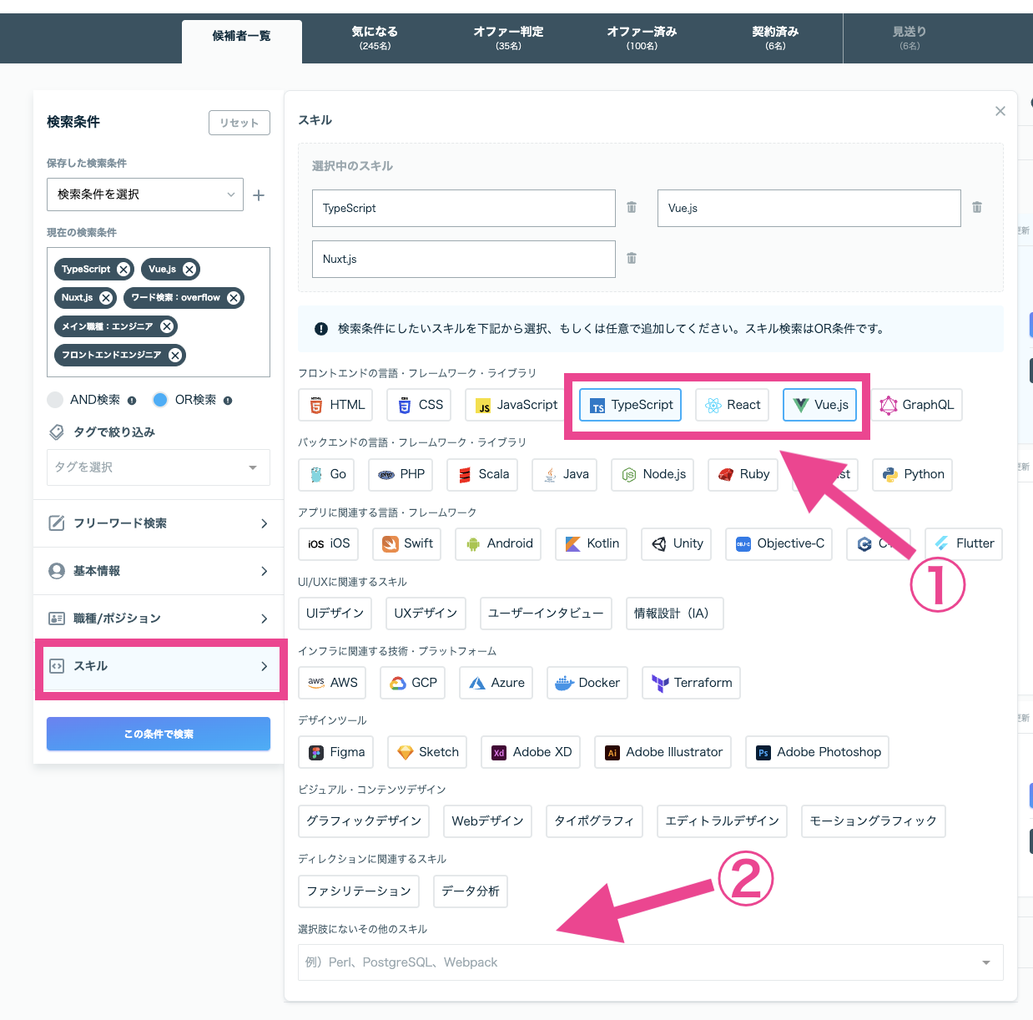Switch to the オファー済み tab

click(x=642, y=38)
